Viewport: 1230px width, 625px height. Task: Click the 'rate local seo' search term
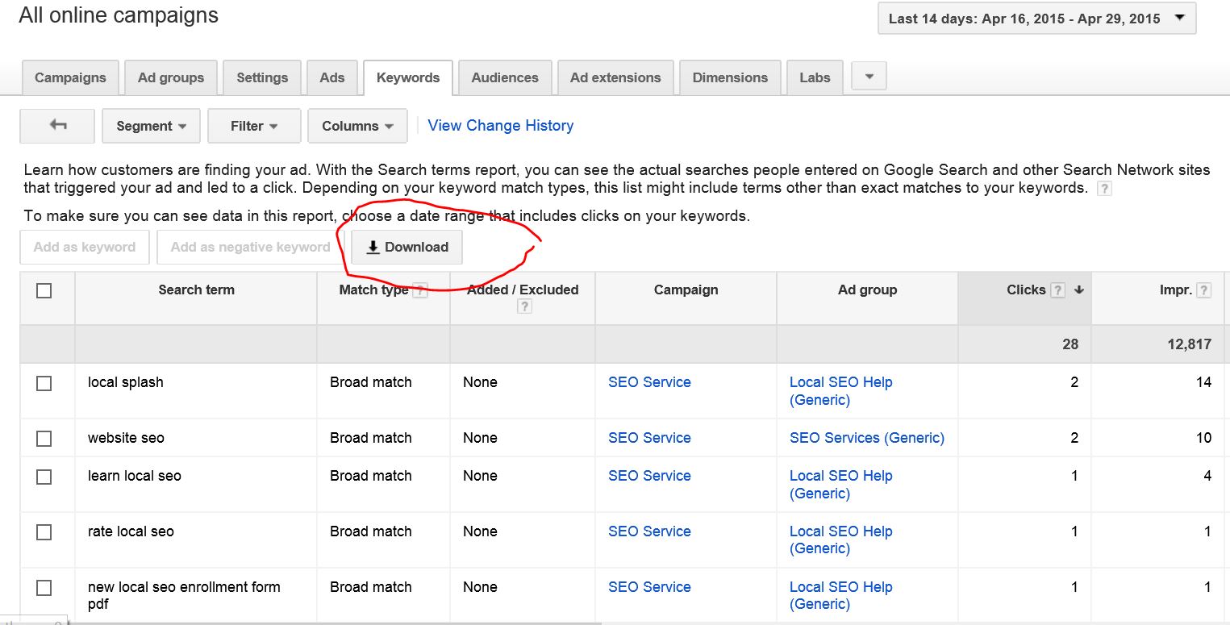click(x=131, y=531)
